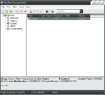This screenshot has width=105, height=95.
Task: Click the Last Modification text in details
Action: coord(18,81)
